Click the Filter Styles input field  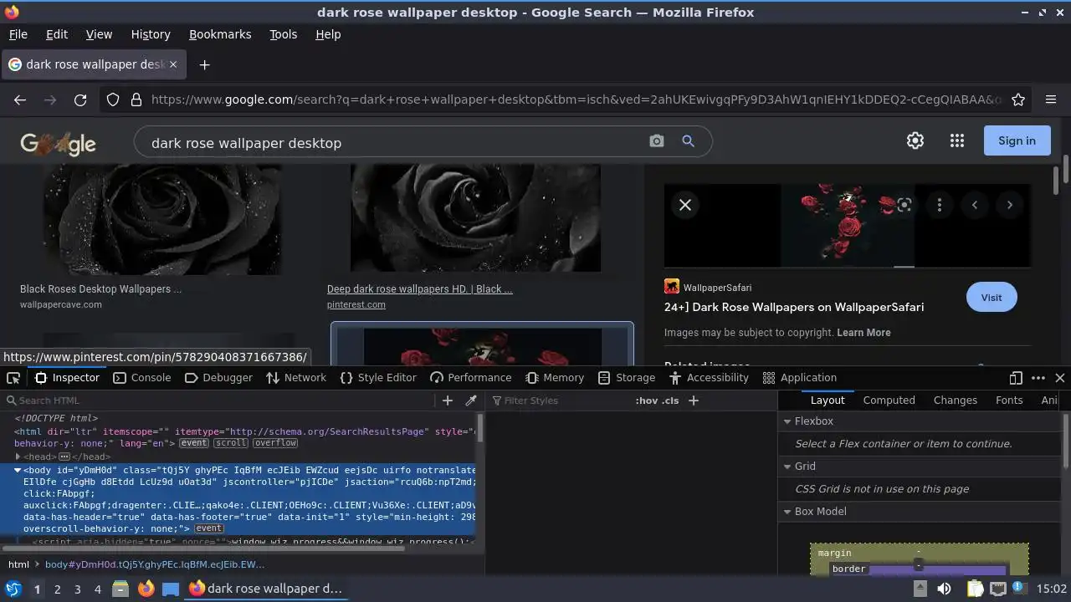click(x=561, y=400)
